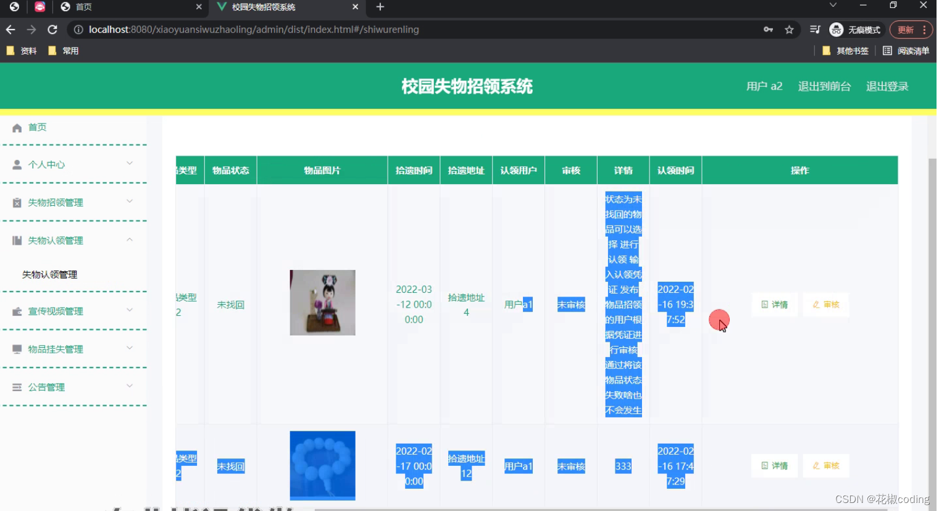Click the document icon inside the 详情 button
The height and width of the screenshot is (511, 939).
764,305
